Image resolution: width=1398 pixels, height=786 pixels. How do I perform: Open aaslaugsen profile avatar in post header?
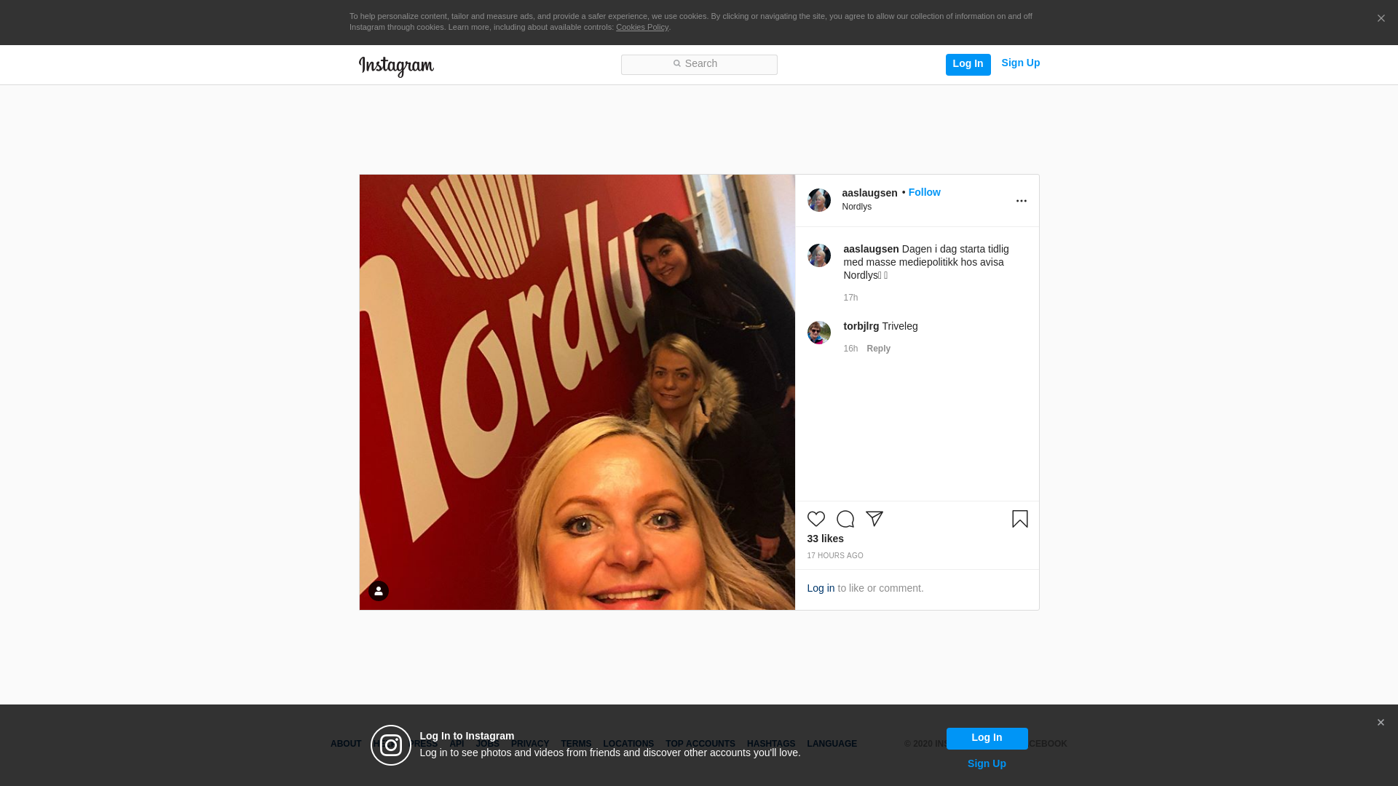tap(819, 200)
